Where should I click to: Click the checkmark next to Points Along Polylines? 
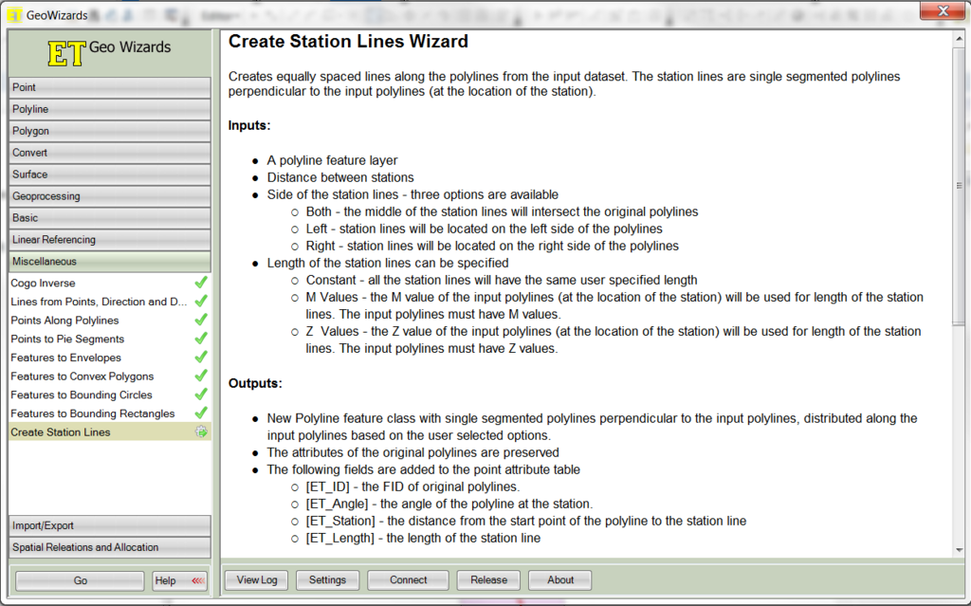pos(200,321)
